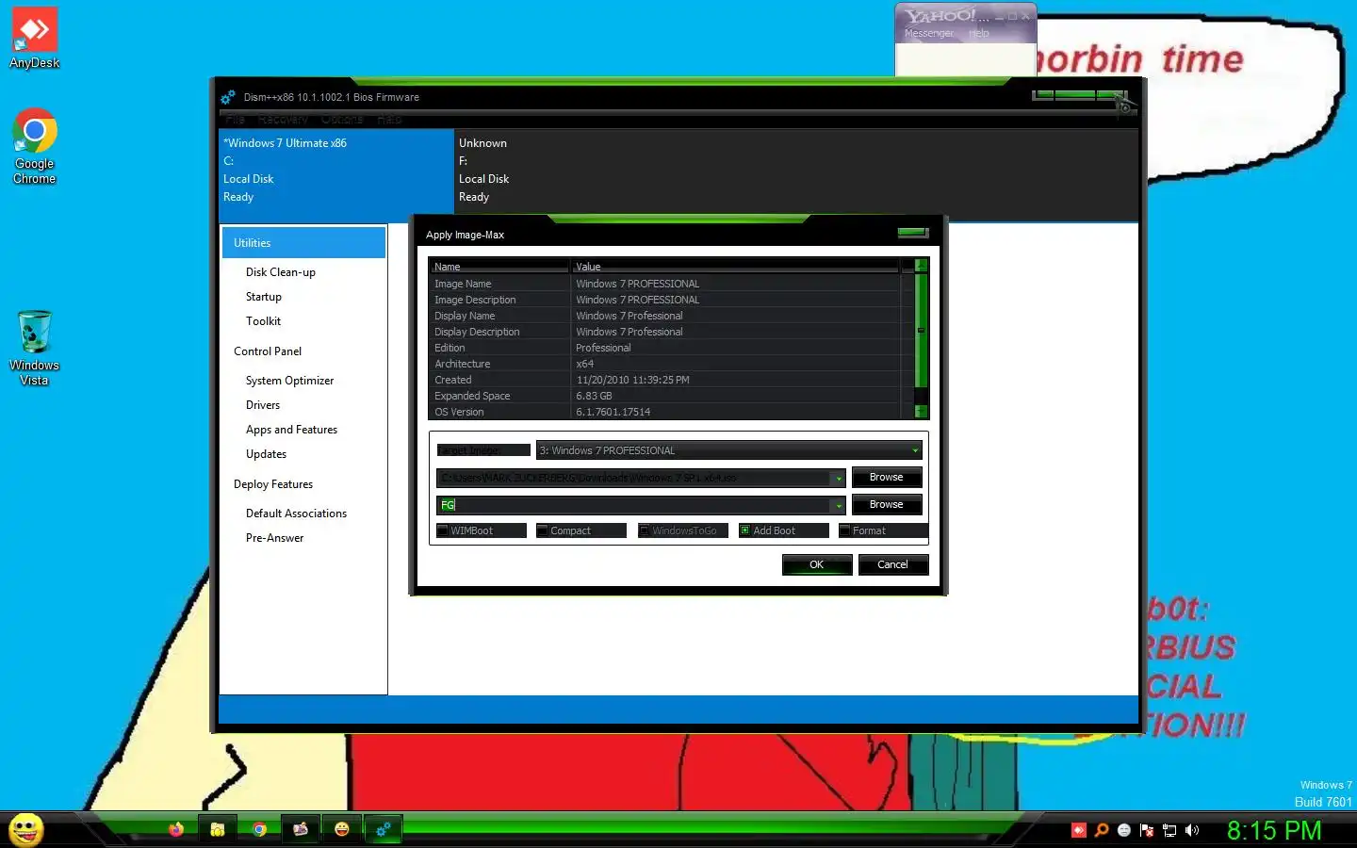The image size is (1357, 848).
Task: Open the Recovery menu in Dism++
Action: pyautogui.click(x=283, y=120)
